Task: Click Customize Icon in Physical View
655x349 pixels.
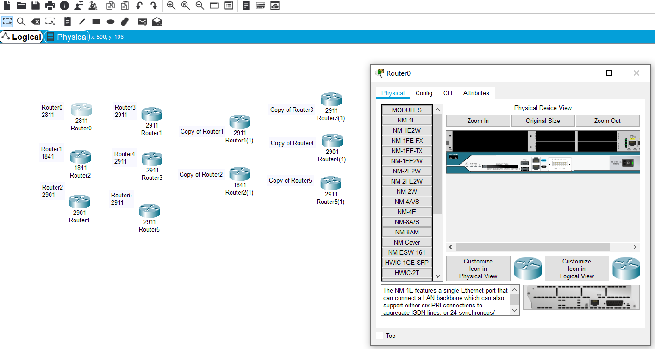Action: tap(478, 269)
